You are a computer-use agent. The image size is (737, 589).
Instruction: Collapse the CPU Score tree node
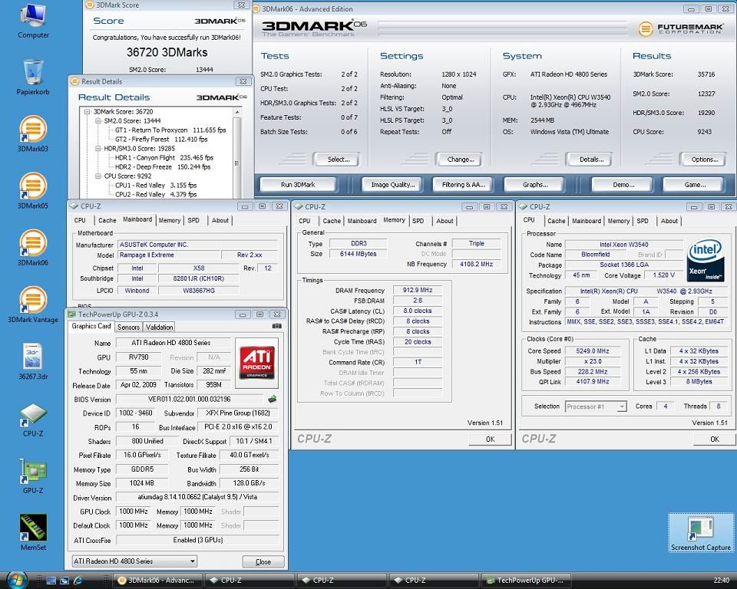click(98, 176)
